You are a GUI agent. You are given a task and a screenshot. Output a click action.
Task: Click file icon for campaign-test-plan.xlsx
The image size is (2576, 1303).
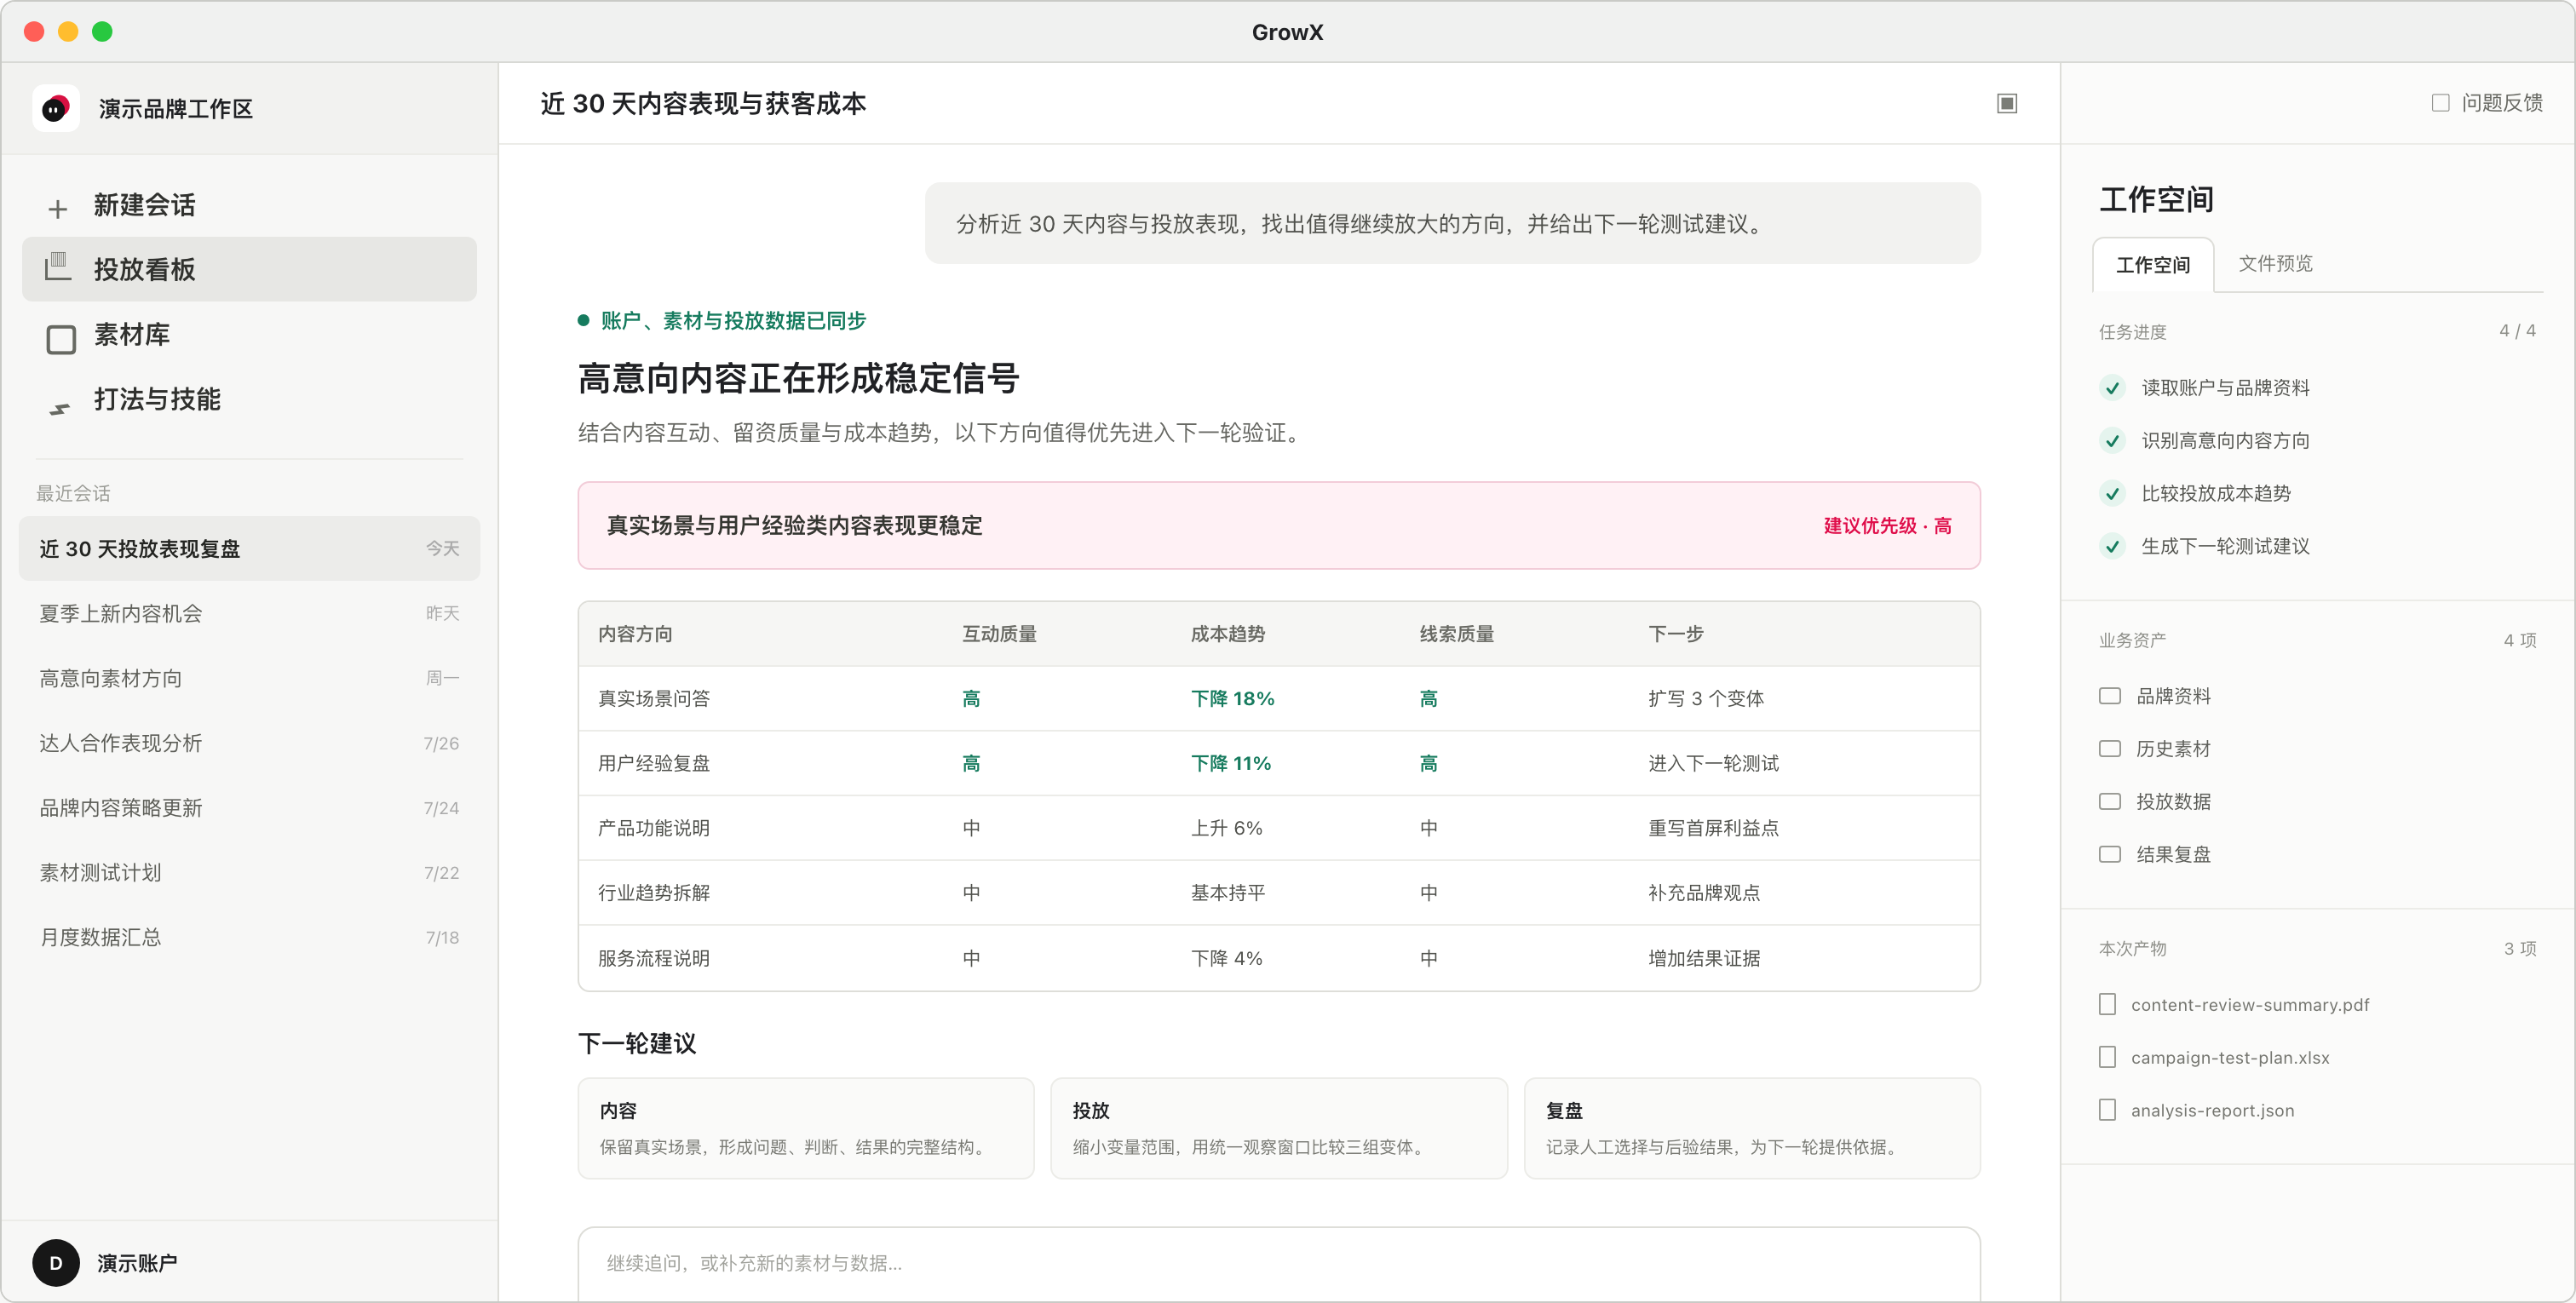[2107, 1057]
